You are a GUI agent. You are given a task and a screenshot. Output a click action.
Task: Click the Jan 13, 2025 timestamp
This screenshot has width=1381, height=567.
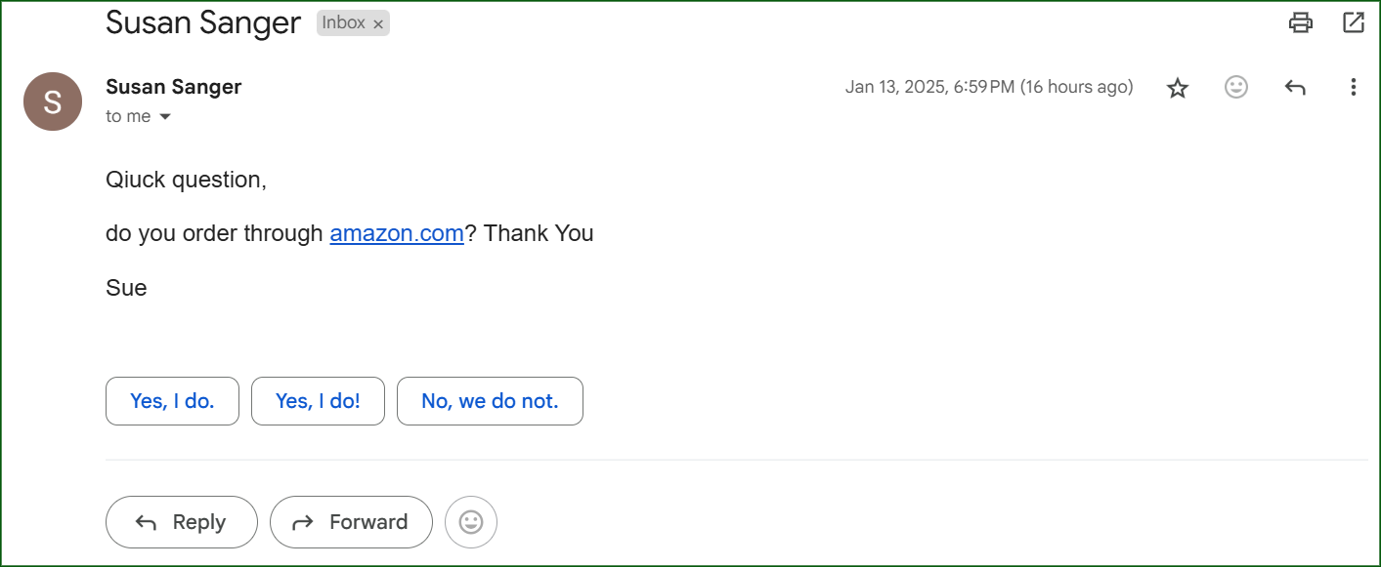(989, 87)
